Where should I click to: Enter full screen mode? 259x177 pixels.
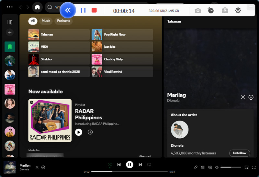(254, 167)
